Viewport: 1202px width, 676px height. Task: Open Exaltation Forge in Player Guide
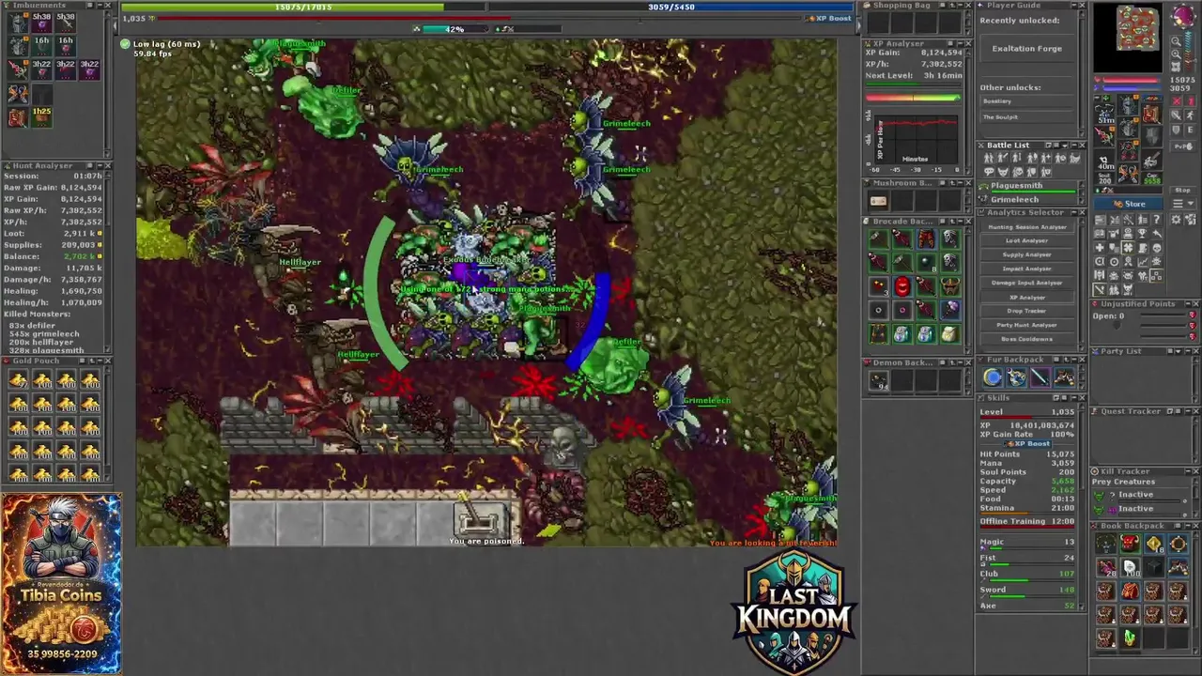[x=1027, y=48]
